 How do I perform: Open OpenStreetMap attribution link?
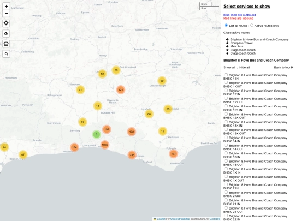(180, 219)
